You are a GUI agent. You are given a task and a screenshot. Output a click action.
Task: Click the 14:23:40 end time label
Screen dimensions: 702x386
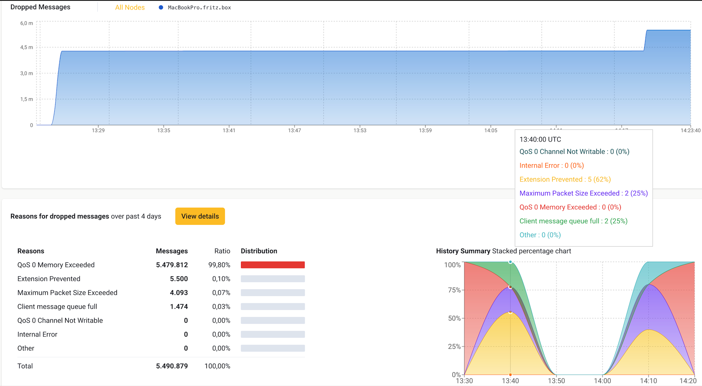[690, 130]
